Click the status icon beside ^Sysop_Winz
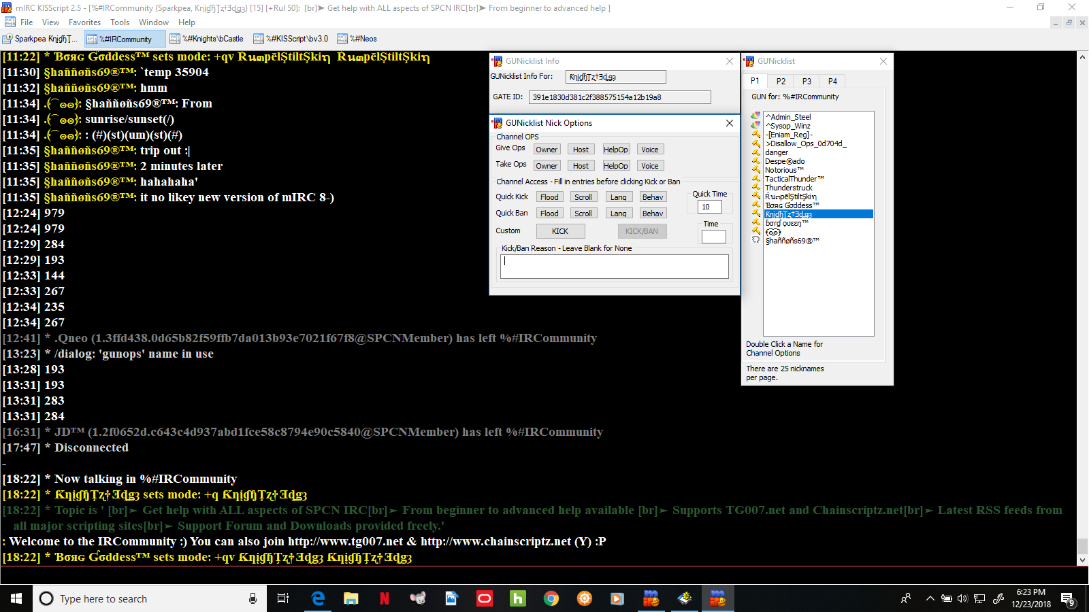This screenshot has width=1089, height=612. (755, 125)
